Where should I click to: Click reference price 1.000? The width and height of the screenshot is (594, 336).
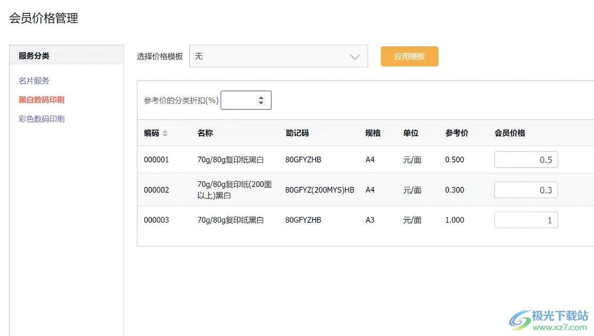click(455, 220)
